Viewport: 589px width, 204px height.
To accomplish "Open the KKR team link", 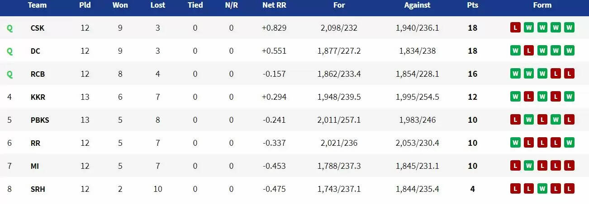I will [x=38, y=97].
